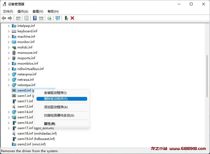Click the show/hide console tree toolbar icon
210x154 pixels.
(18, 18)
